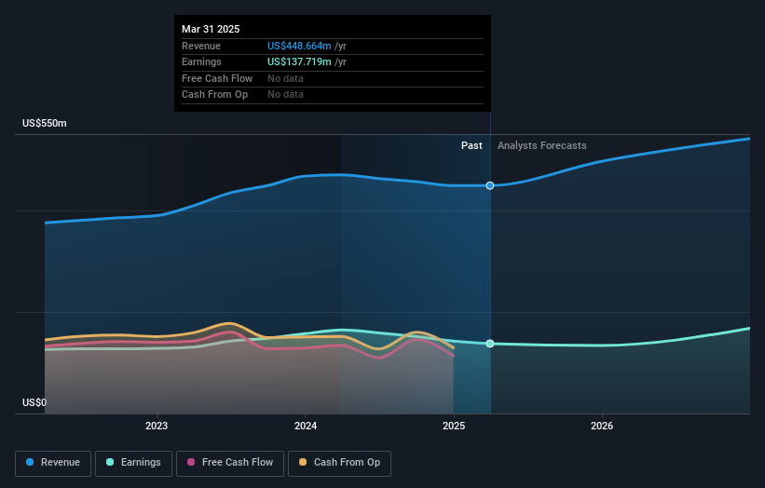The height and width of the screenshot is (488, 765).
Task: Click the US$550m y-axis label
Action: point(45,123)
